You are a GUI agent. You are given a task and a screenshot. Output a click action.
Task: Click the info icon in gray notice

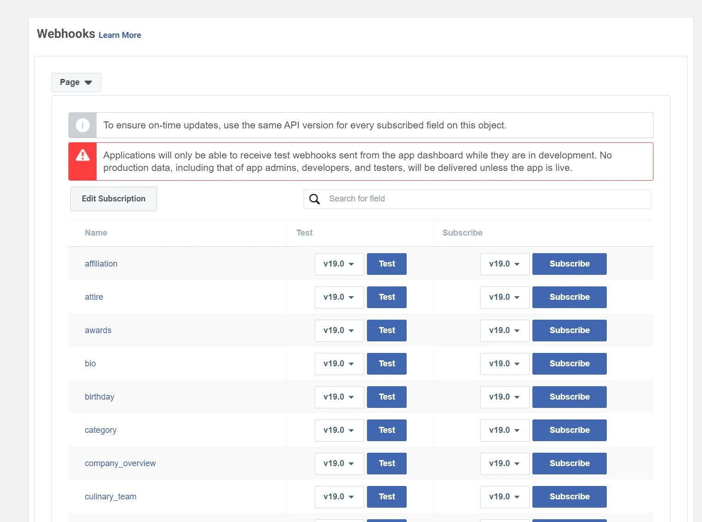pyautogui.click(x=83, y=125)
